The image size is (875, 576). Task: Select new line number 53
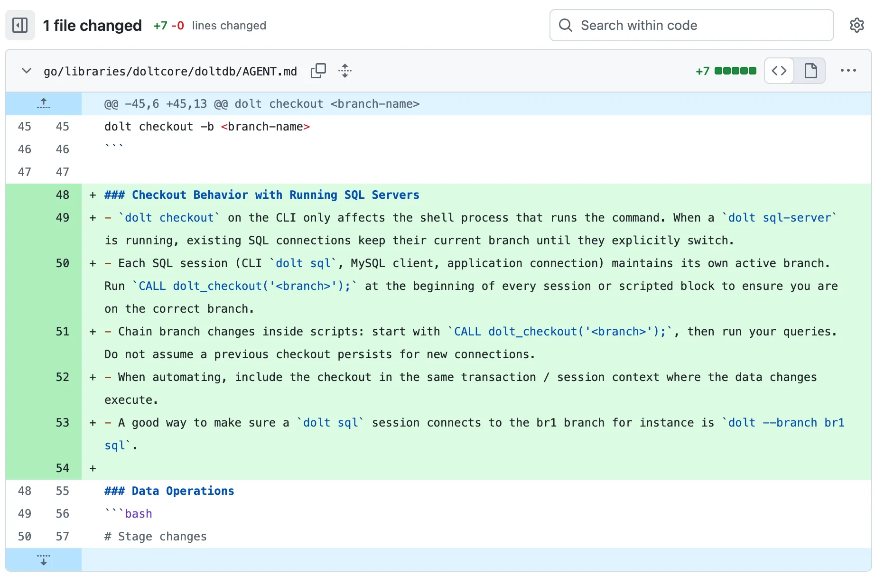[x=62, y=423]
